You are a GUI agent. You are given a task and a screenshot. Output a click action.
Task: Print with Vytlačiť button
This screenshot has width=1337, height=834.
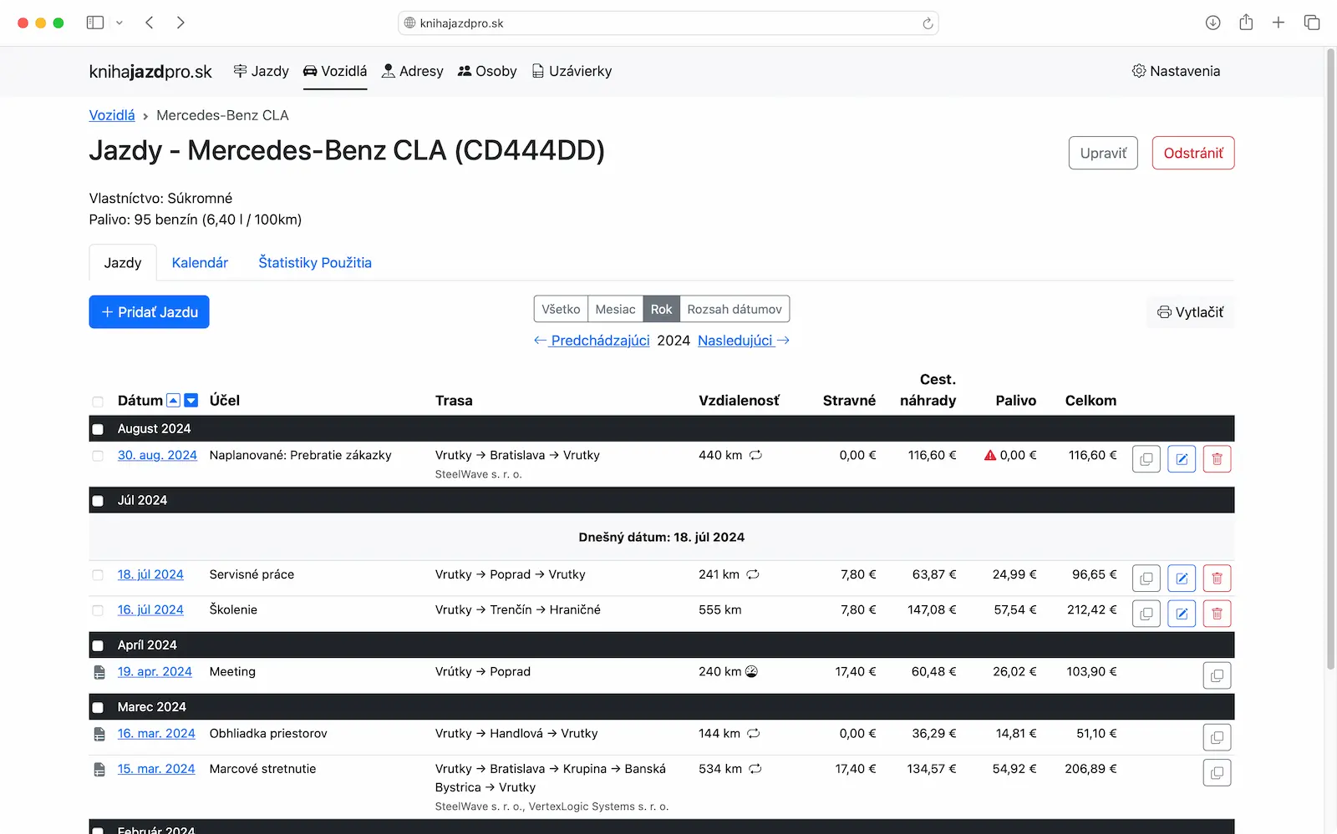pyautogui.click(x=1191, y=312)
